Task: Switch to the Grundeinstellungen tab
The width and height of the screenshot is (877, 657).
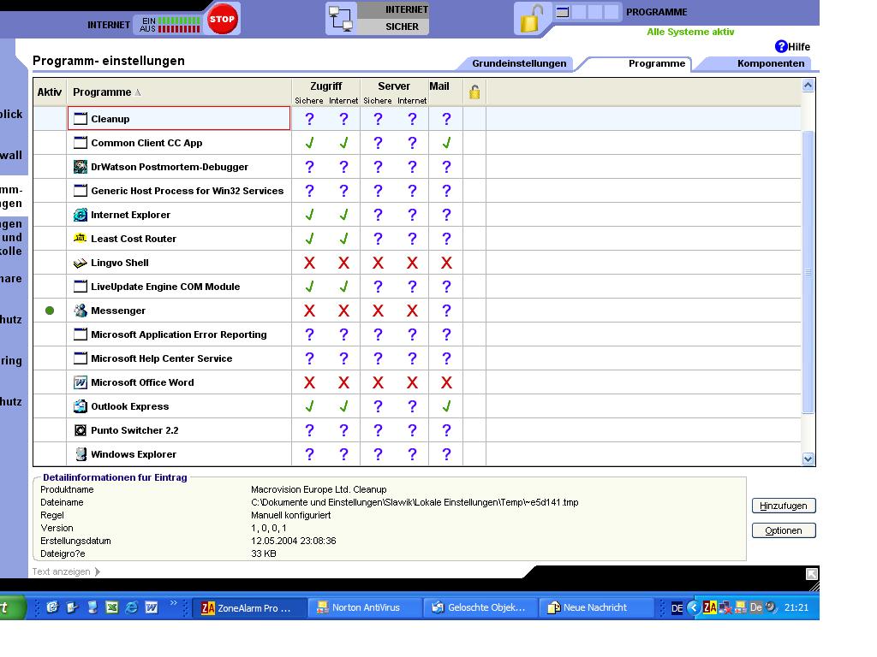Action: coord(518,63)
